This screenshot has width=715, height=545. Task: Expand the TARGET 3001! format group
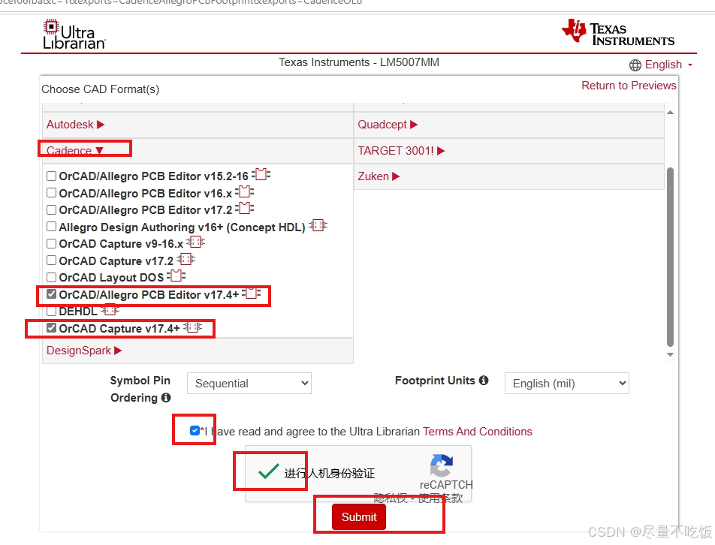401,150
